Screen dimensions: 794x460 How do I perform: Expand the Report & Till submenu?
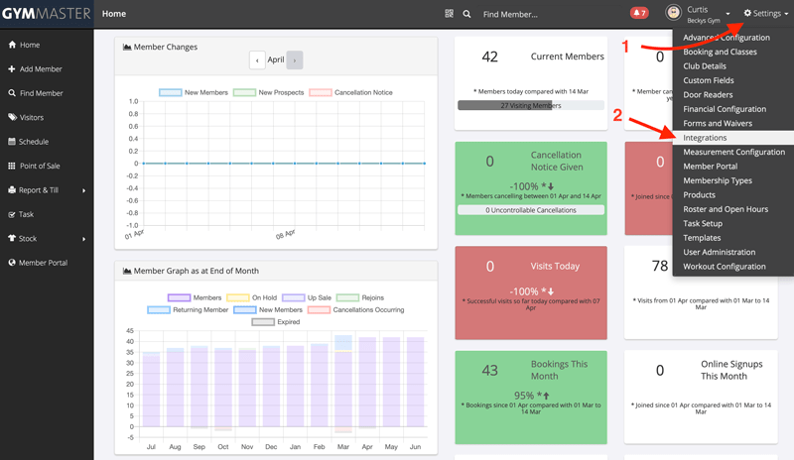[47, 189]
